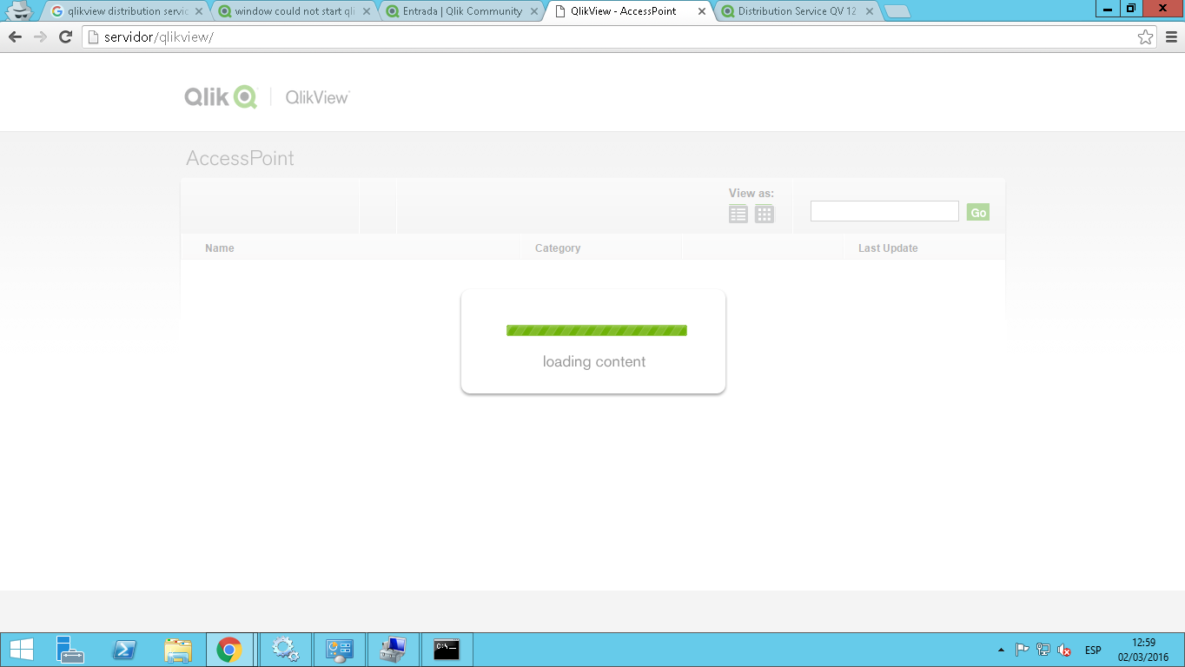
Task: Open Action Center flag in tray
Action: pos(1023,650)
